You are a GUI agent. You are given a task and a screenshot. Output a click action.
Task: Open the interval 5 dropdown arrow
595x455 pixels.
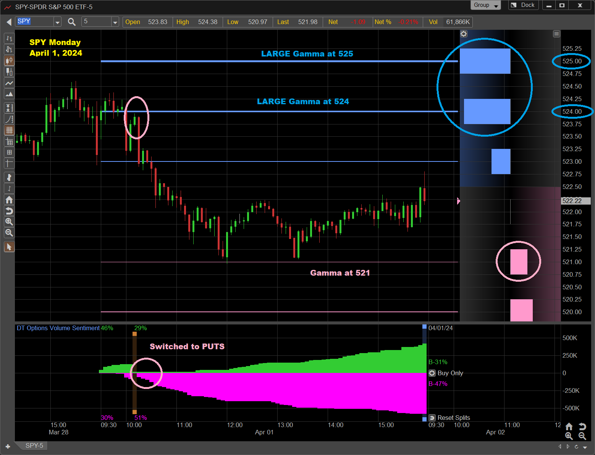115,22
